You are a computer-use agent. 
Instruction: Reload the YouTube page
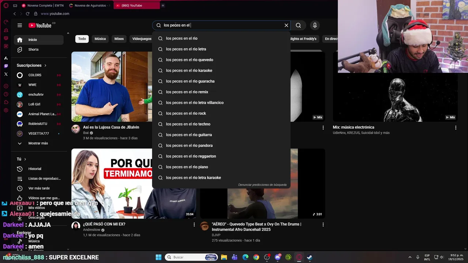(27, 14)
